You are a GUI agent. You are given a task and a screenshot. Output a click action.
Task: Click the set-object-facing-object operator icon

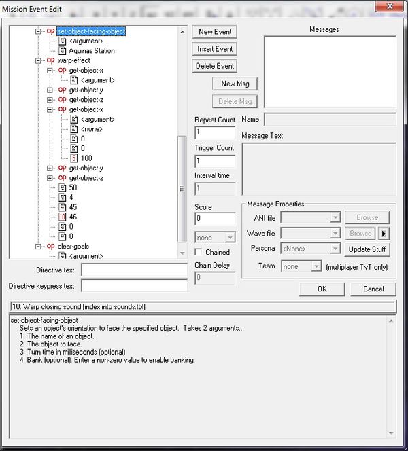(x=50, y=31)
